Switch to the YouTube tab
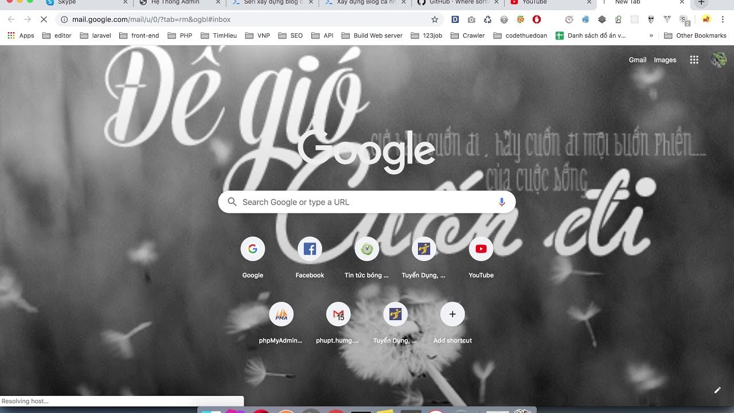Image resolution: width=734 pixels, height=413 pixels. click(549, 3)
